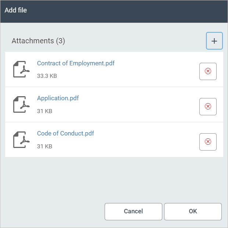Click PDF icon beside Contract of Employment
This screenshot has height=228, width=228.
click(21, 69)
